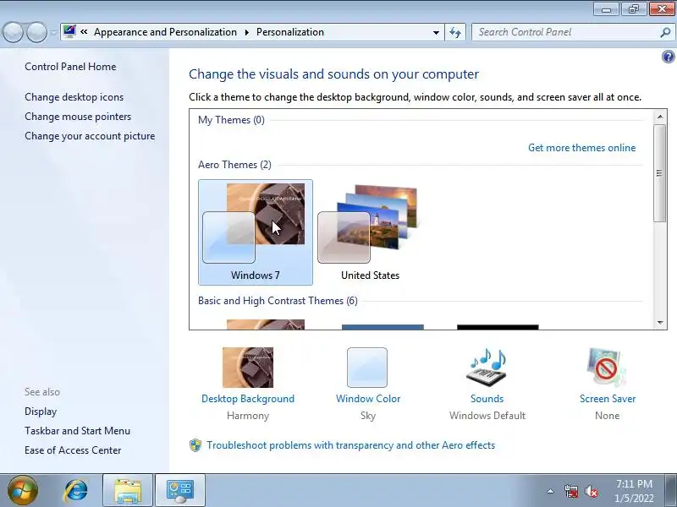Click theme list scrollbar up arrow
Screen dimensions: 677x507
click(660, 117)
